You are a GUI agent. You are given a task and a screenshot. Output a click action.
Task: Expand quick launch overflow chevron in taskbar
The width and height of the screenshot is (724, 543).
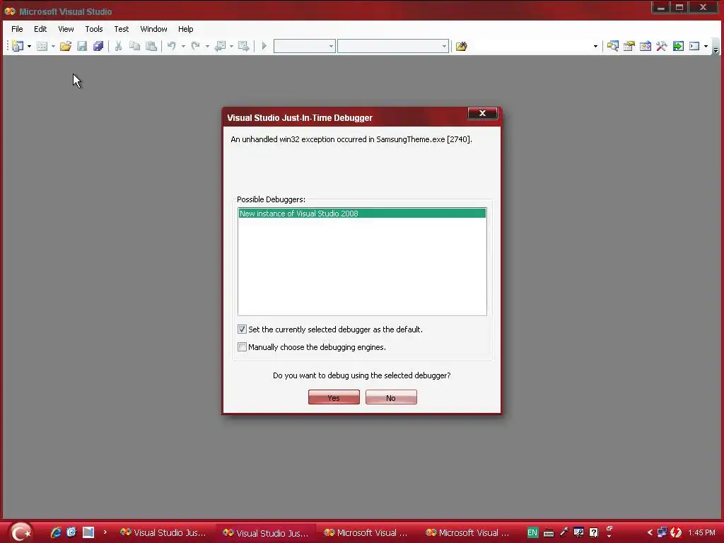tap(105, 532)
